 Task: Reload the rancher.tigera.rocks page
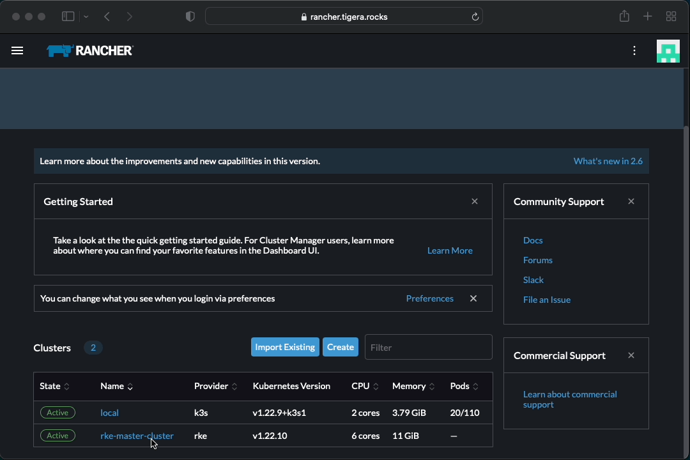pos(475,17)
